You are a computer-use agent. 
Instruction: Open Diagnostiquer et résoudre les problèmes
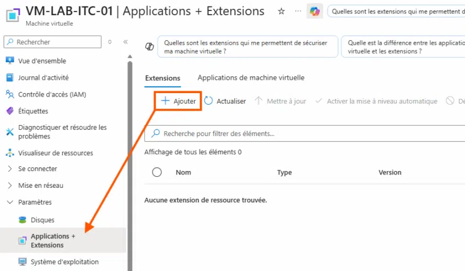click(62, 132)
